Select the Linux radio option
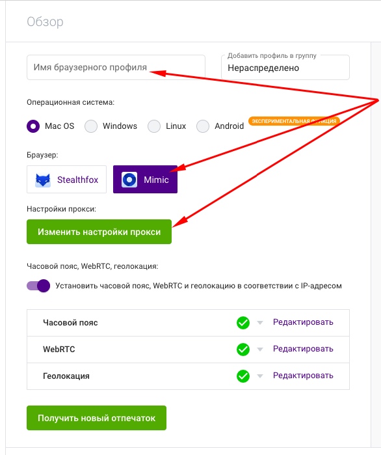The height and width of the screenshot is (455, 381). pyautogui.click(x=154, y=126)
